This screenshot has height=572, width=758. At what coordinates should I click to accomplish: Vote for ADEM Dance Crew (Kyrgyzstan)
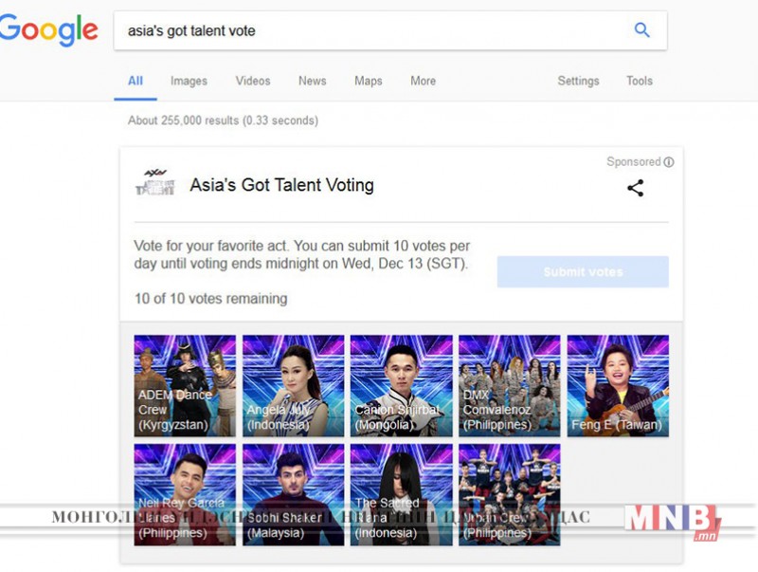point(185,386)
